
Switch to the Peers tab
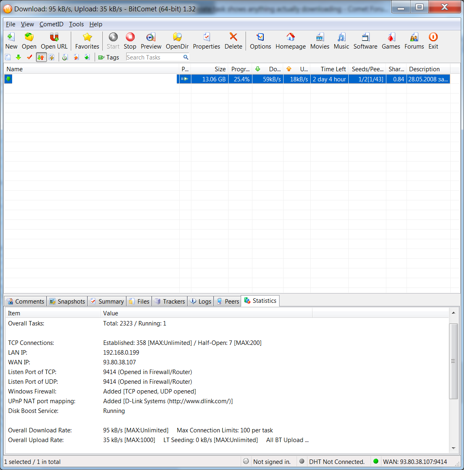click(228, 301)
